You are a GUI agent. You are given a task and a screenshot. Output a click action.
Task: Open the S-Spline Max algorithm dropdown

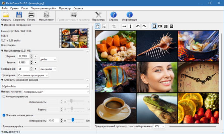pos(45,86)
